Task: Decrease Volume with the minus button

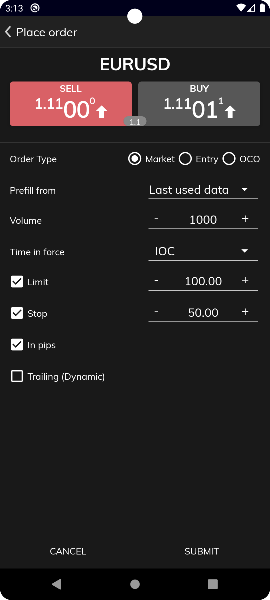Action: (156, 219)
